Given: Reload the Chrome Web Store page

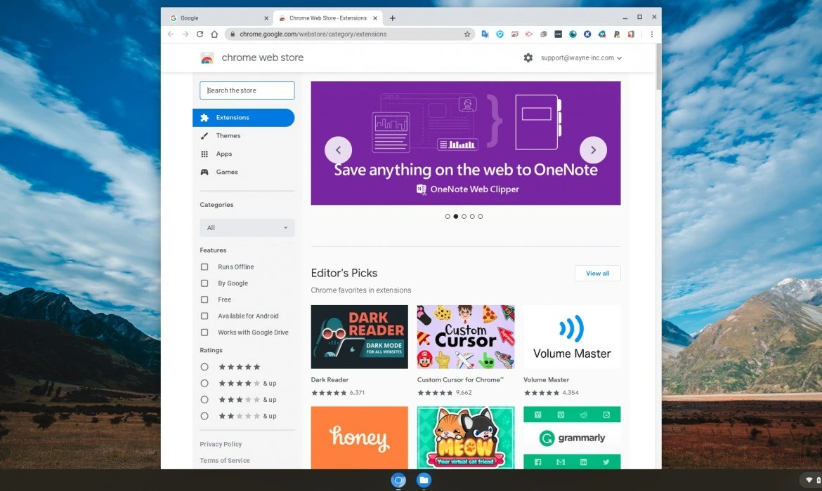Looking at the screenshot, I should point(200,34).
